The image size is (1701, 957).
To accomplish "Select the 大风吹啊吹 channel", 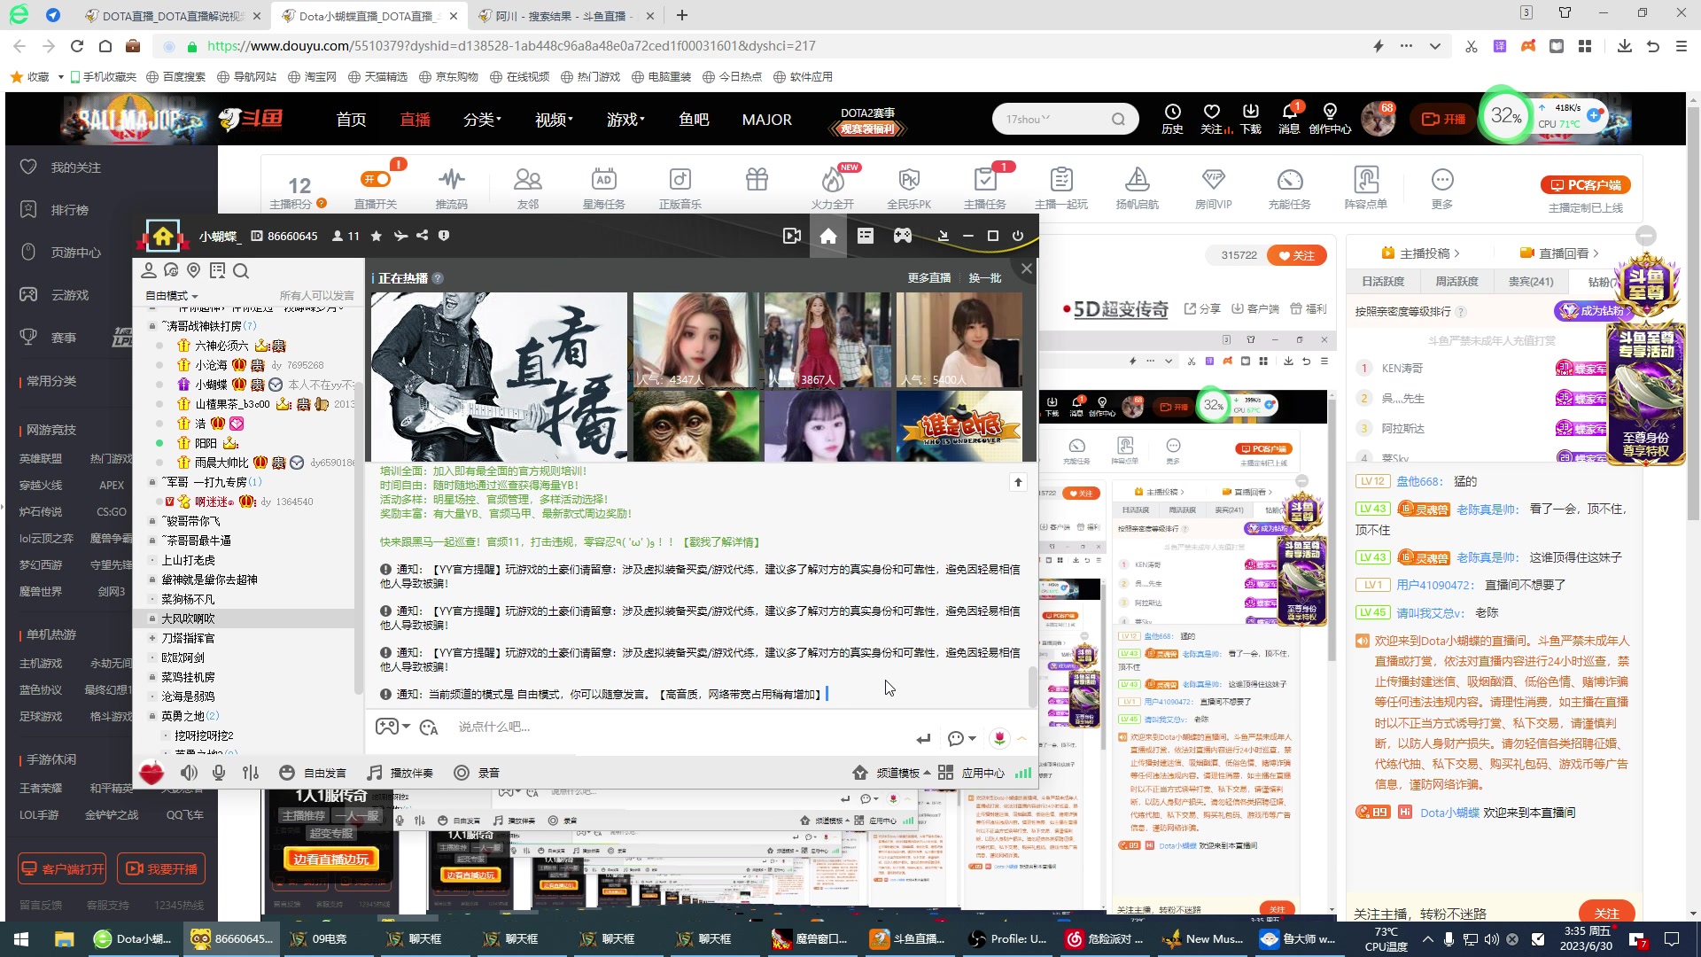I will [188, 619].
